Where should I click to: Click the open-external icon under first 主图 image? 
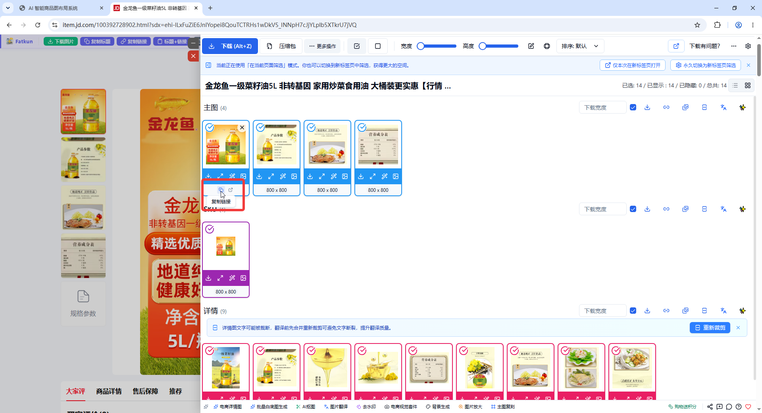231,190
